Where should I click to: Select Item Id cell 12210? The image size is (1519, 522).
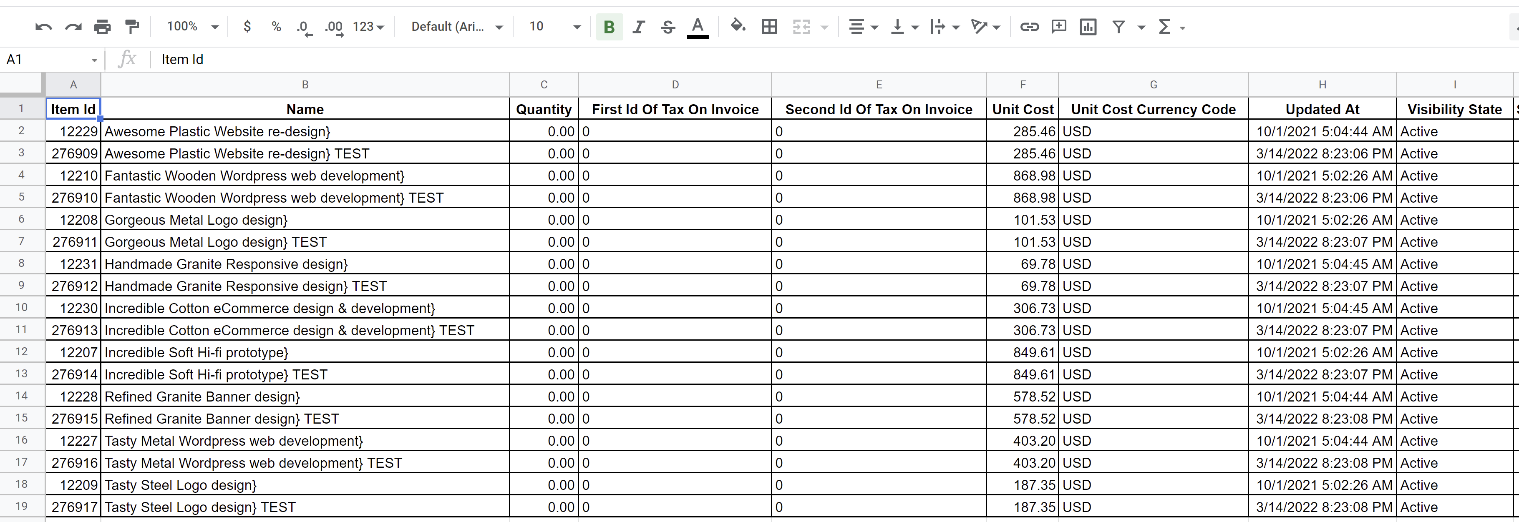73,176
